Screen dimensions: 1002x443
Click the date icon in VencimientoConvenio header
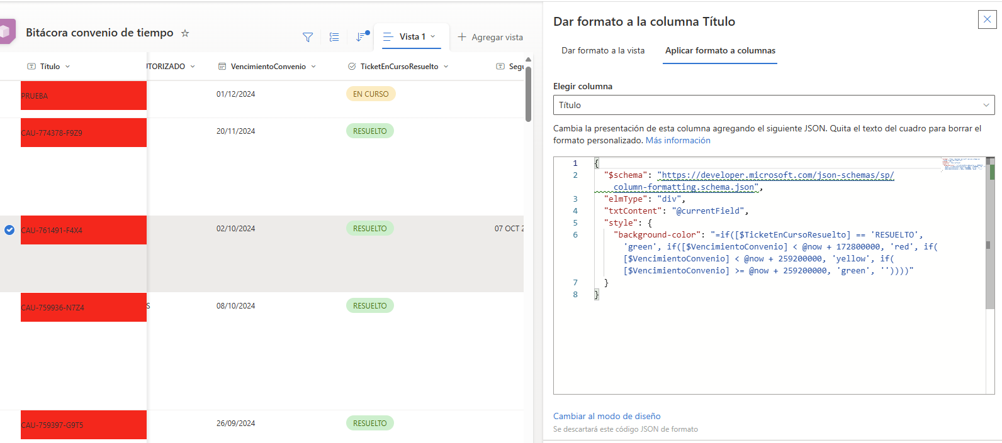click(222, 67)
